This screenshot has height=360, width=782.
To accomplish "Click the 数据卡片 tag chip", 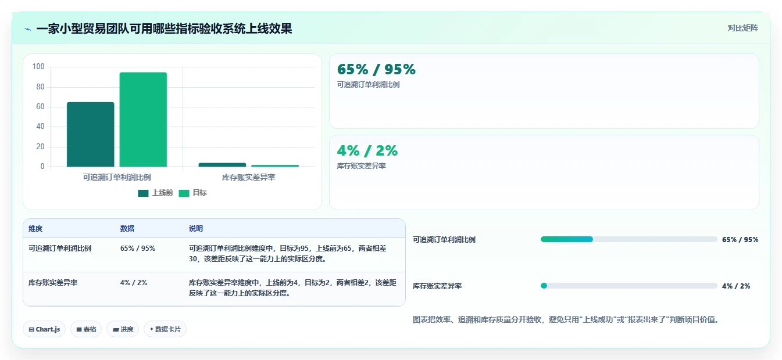I will (x=165, y=329).
